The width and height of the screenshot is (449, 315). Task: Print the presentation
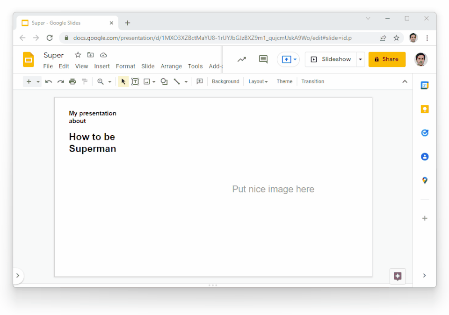[x=72, y=82]
